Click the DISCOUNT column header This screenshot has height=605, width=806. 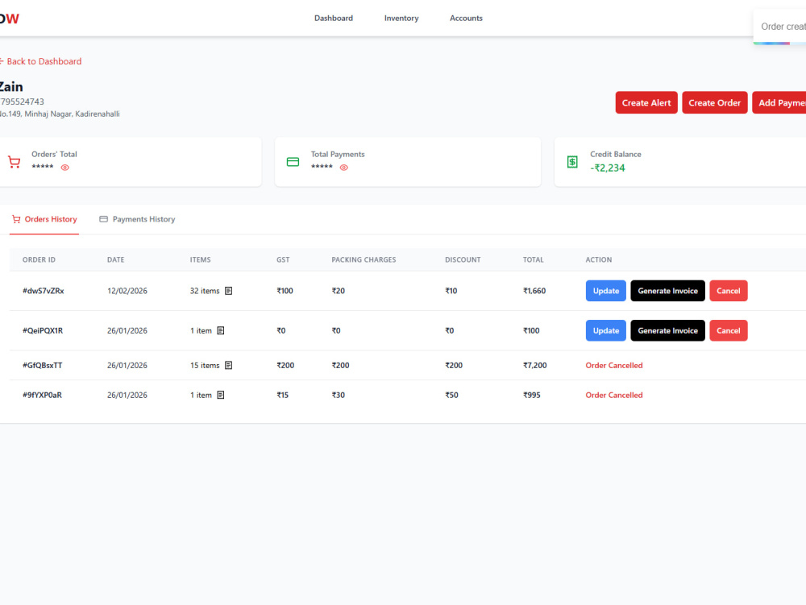pos(463,260)
